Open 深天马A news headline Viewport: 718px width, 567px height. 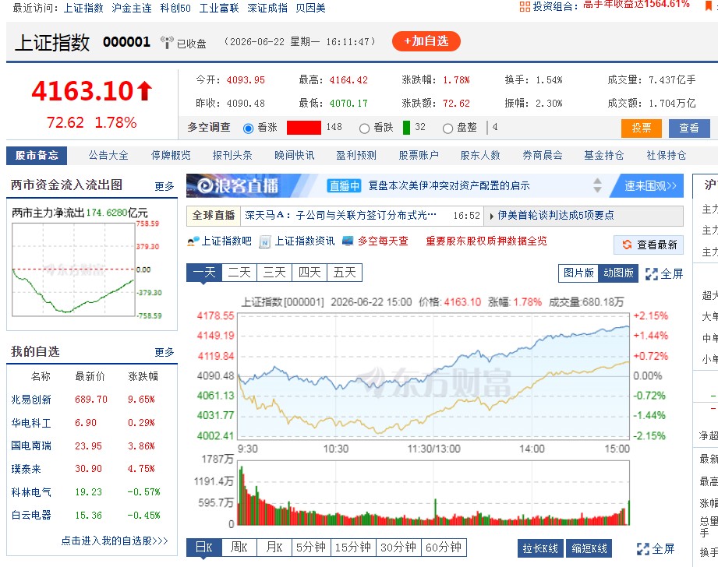pos(341,216)
